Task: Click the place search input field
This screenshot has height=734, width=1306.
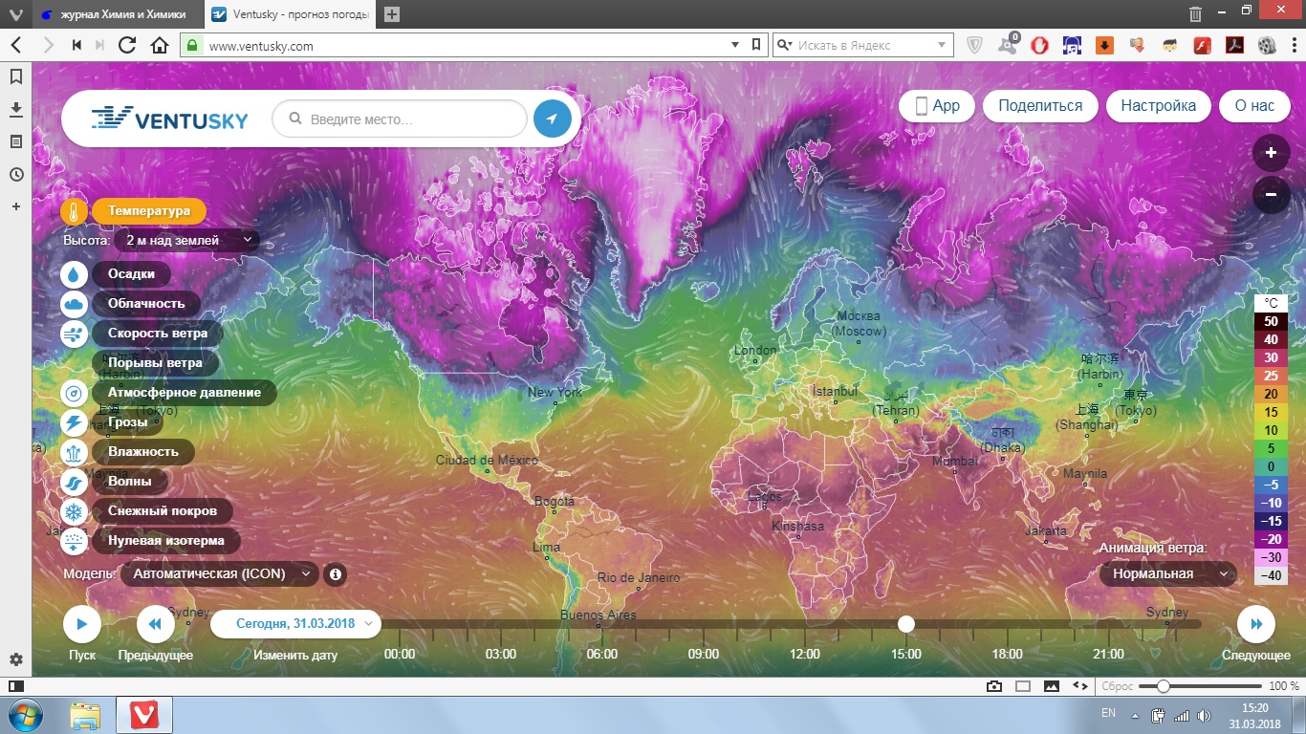Action: click(411, 119)
